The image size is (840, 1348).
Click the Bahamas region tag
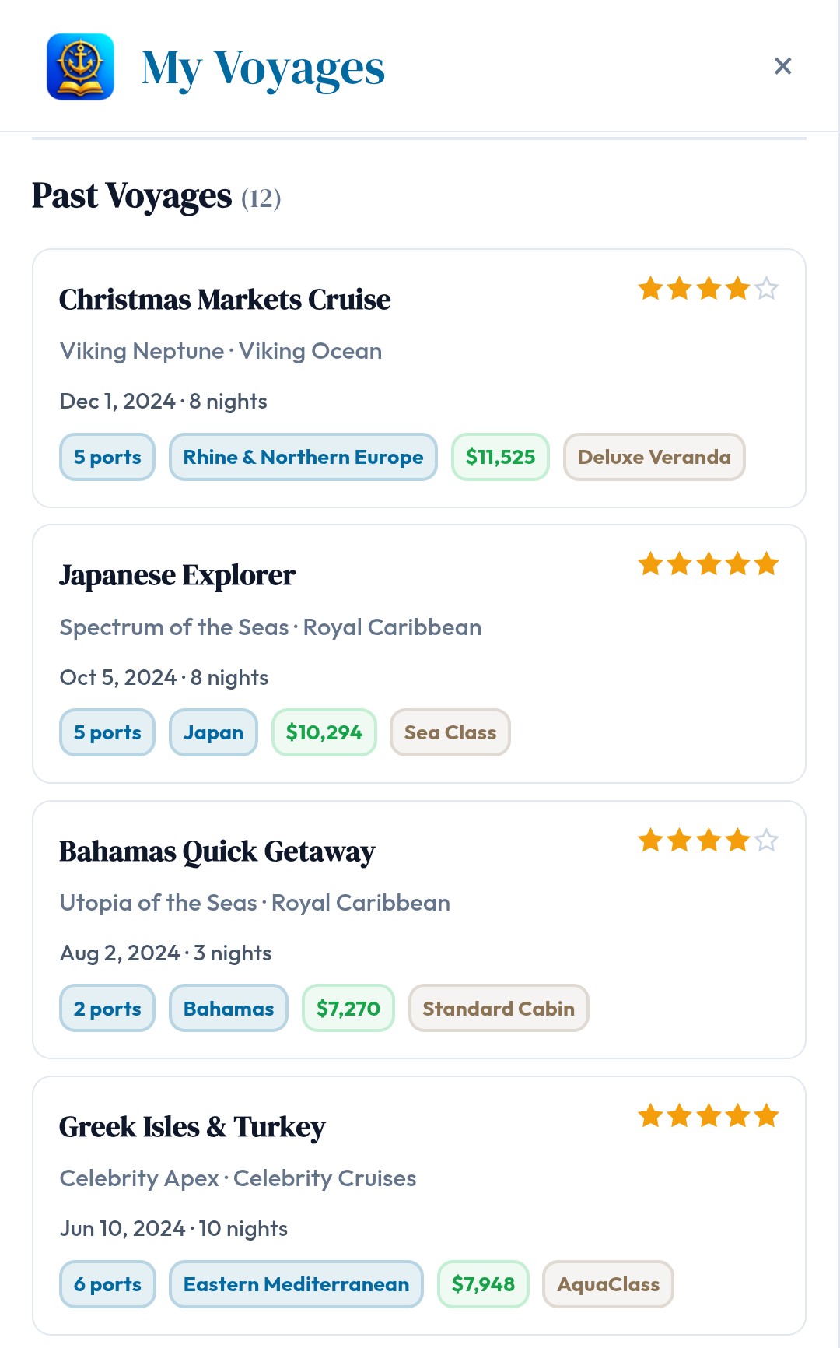click(229, 1009)
